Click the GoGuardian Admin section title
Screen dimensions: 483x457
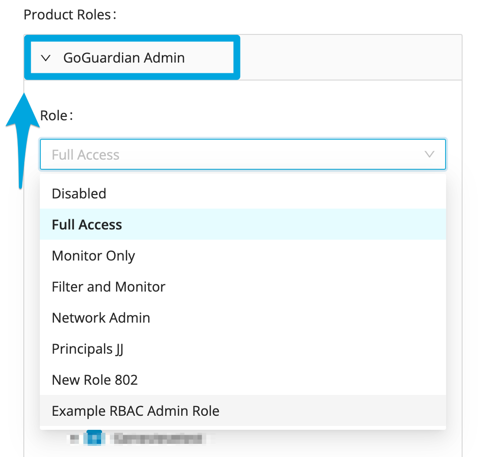pyautogui.click(x=124, y=58)
